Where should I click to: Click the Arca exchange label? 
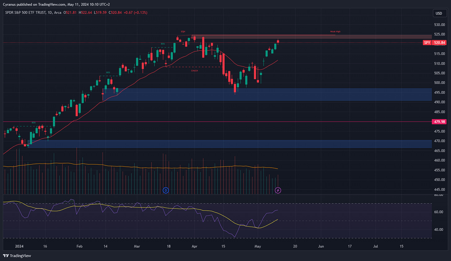tap(58, 13)
